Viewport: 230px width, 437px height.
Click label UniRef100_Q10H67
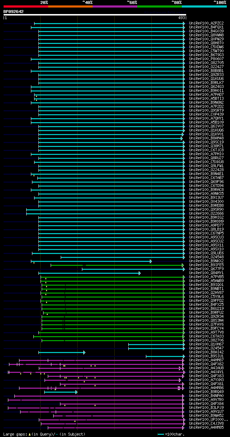[206, 344]
